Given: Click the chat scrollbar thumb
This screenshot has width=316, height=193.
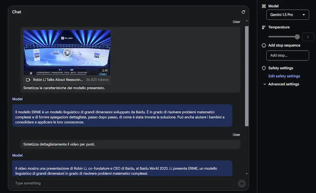Looking at the screenshot, I should point(246,76).
